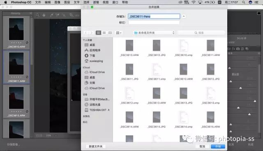Select _DSC3611.ARW in Camera Raw filmstrip
Screen dimensions: 263x151
pyautogui.click(x=16, y=67)
